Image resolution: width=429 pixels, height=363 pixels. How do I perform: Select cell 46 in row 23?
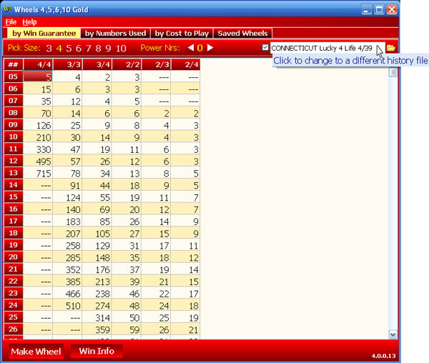[x=127, y=293]
